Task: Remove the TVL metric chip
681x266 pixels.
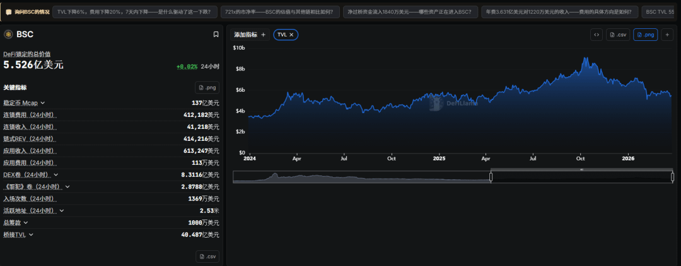Action: [x=291, y=35]
